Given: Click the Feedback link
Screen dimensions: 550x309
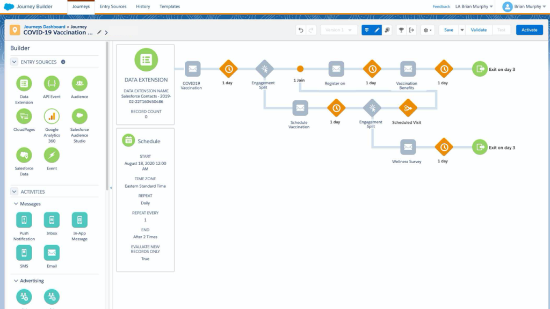Looking at the screenshot, I should click(441, 6).
